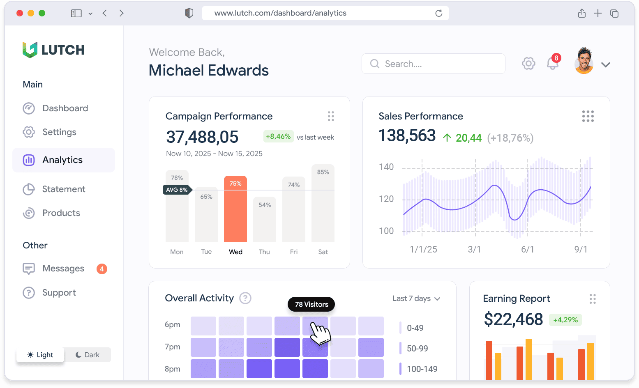Expand the user profile menu chevron
The image size is (639, 388).
[605, 64]
